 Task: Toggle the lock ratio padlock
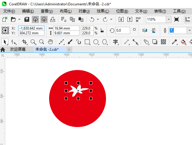(102, 30)
